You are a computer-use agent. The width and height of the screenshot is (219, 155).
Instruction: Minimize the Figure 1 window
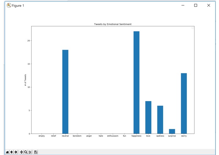coord(183,5)
